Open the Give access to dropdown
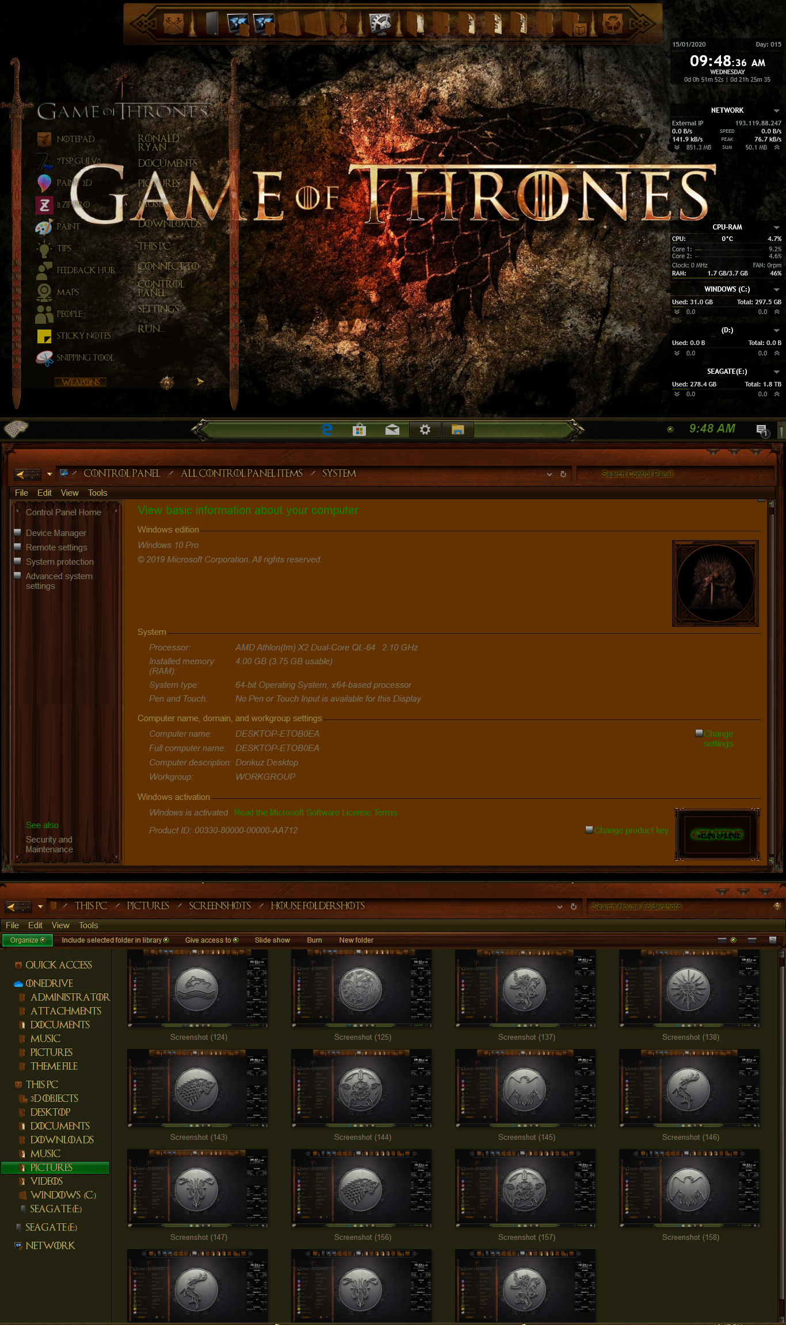 pos(211,940)
